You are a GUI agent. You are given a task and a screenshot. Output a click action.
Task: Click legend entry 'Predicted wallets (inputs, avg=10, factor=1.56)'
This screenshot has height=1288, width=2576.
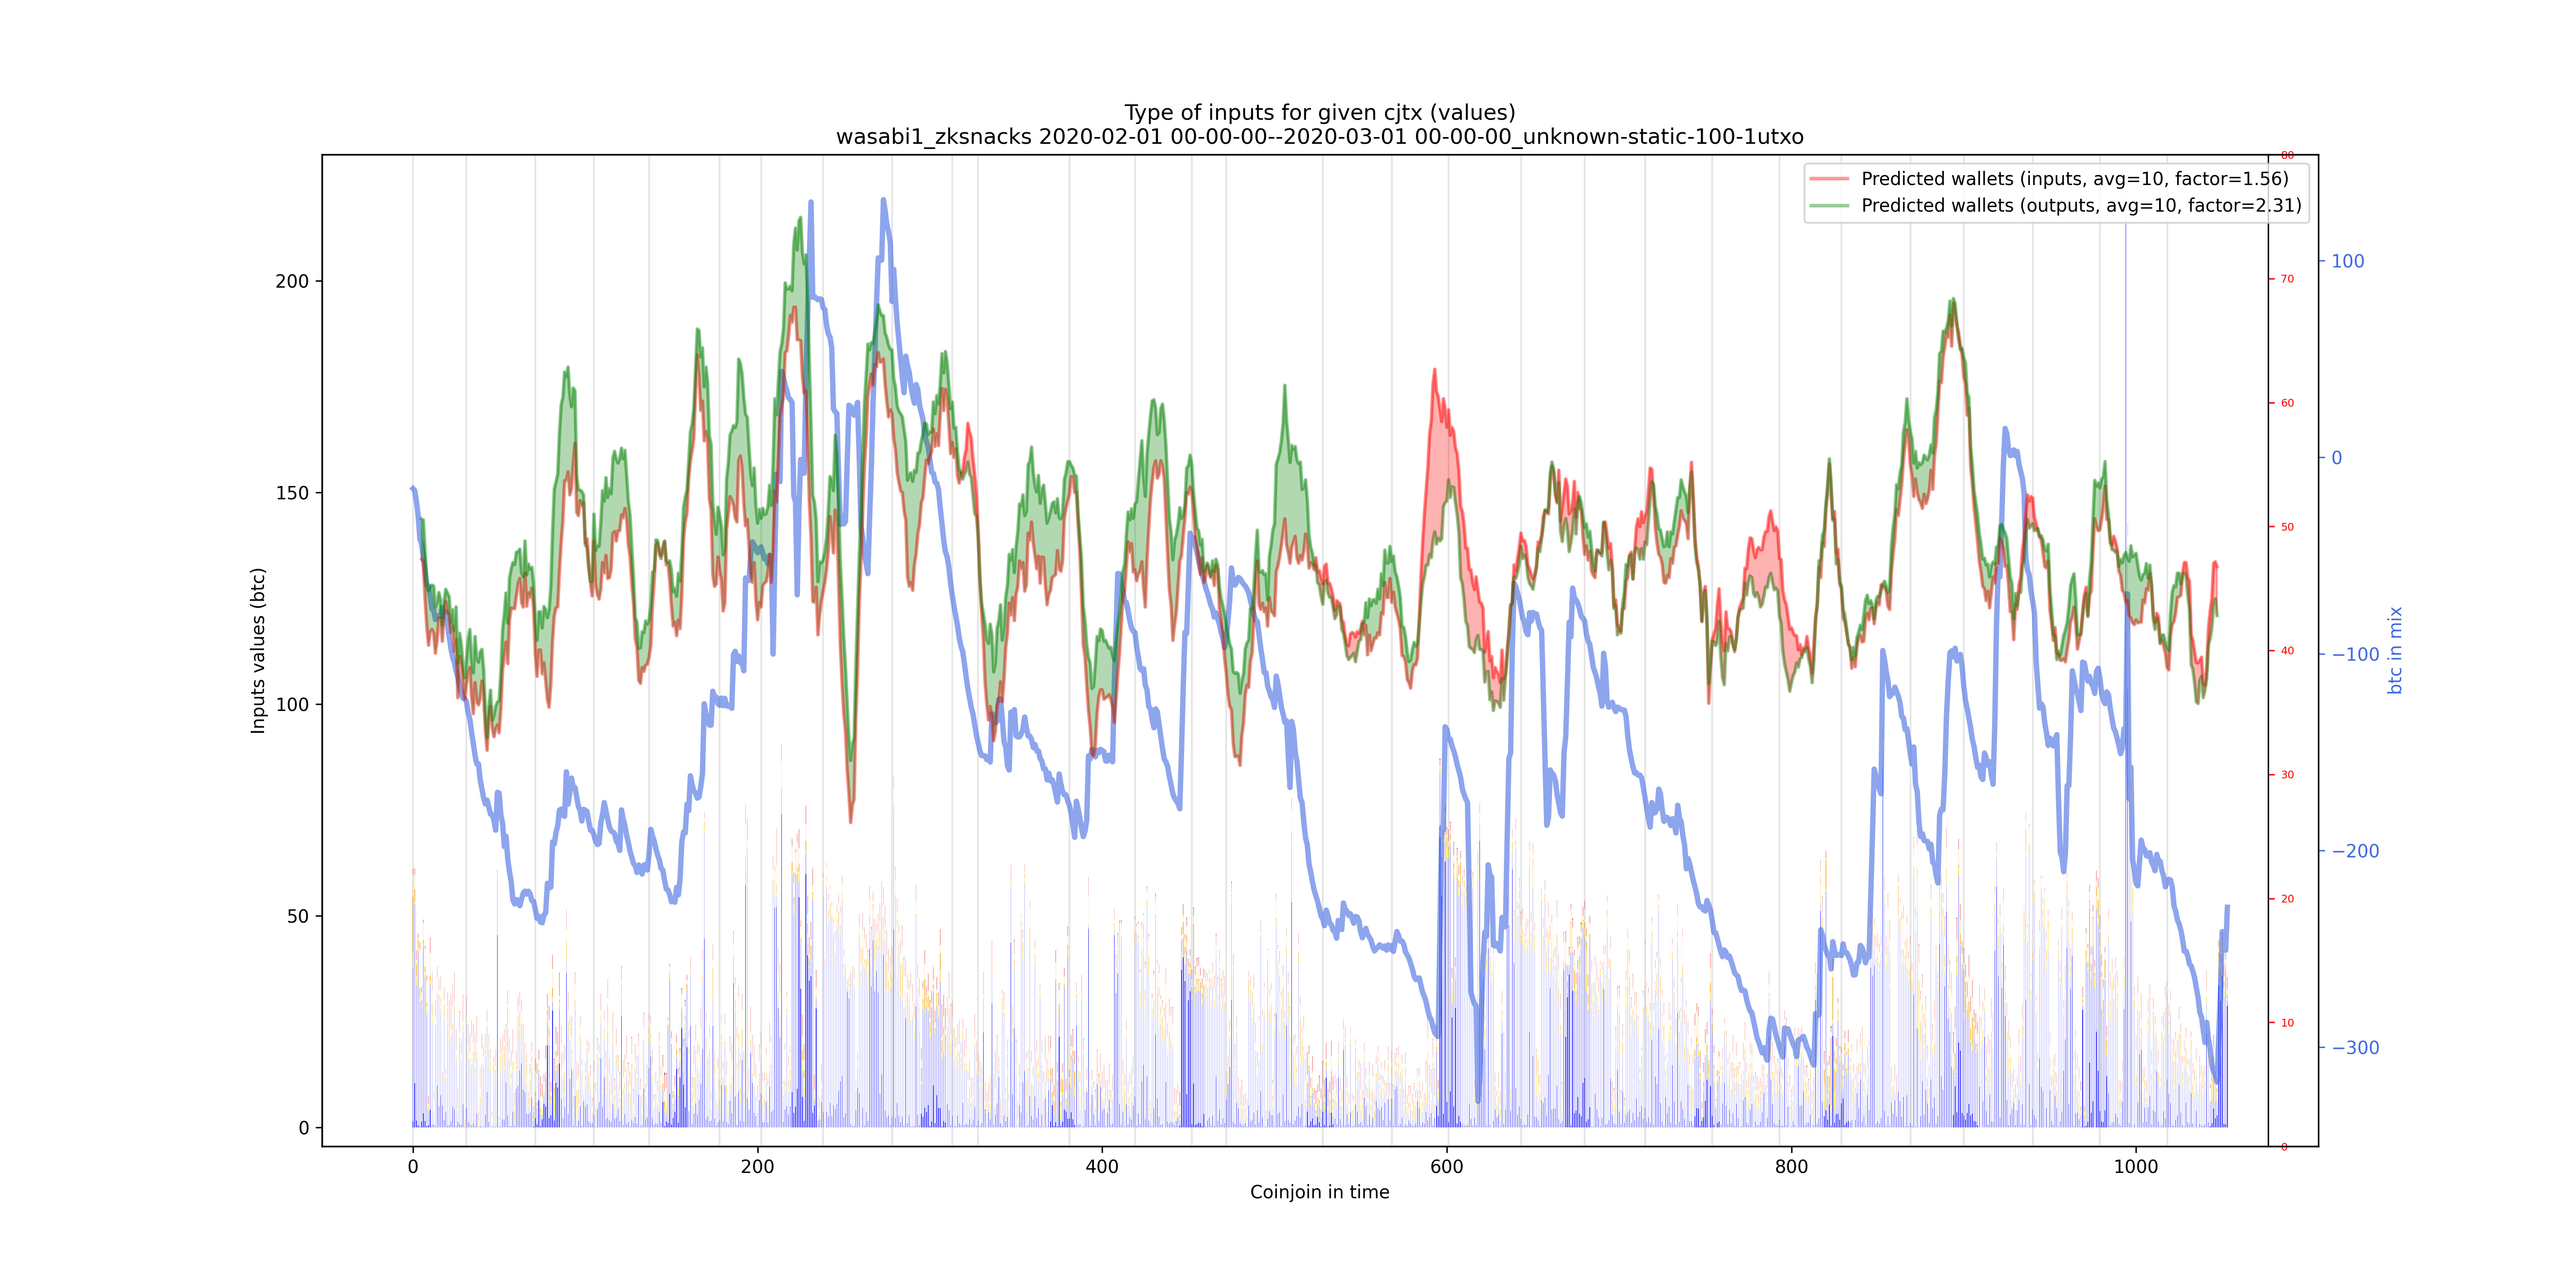2075,179
